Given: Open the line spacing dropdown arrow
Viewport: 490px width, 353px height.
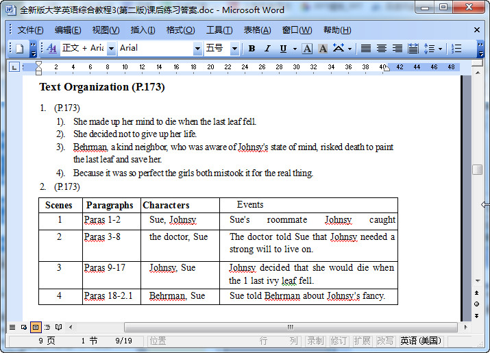Looking at the screenshot, I should (x=440, y=49).
